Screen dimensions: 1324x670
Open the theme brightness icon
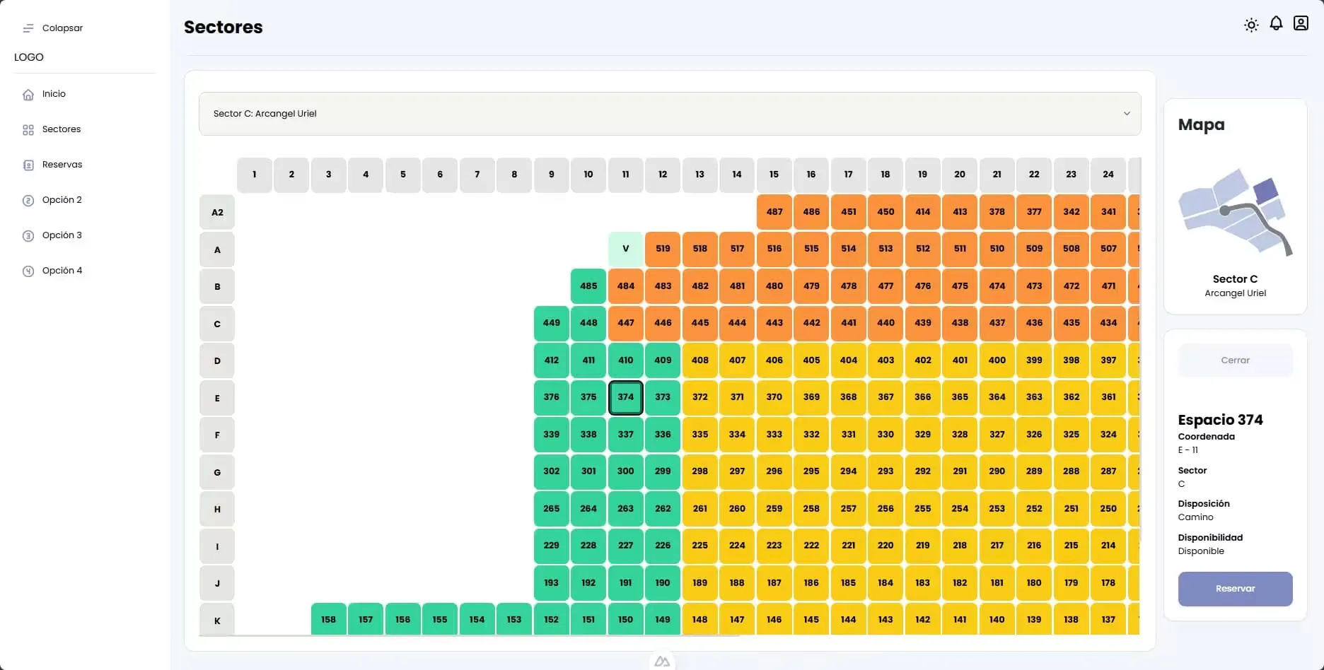1251,24
